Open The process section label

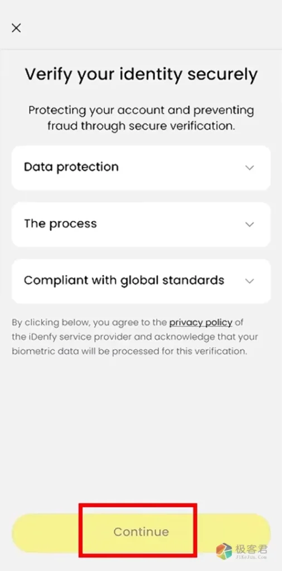[60, 224]
